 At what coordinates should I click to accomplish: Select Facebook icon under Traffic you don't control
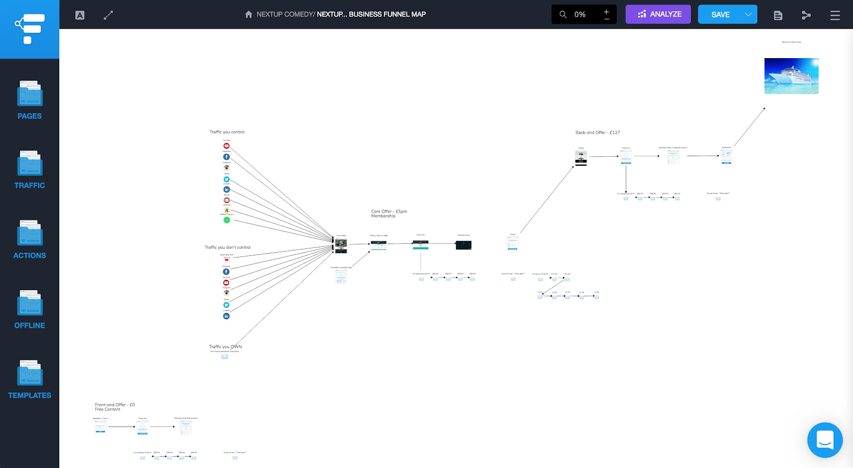click(226, 272)
